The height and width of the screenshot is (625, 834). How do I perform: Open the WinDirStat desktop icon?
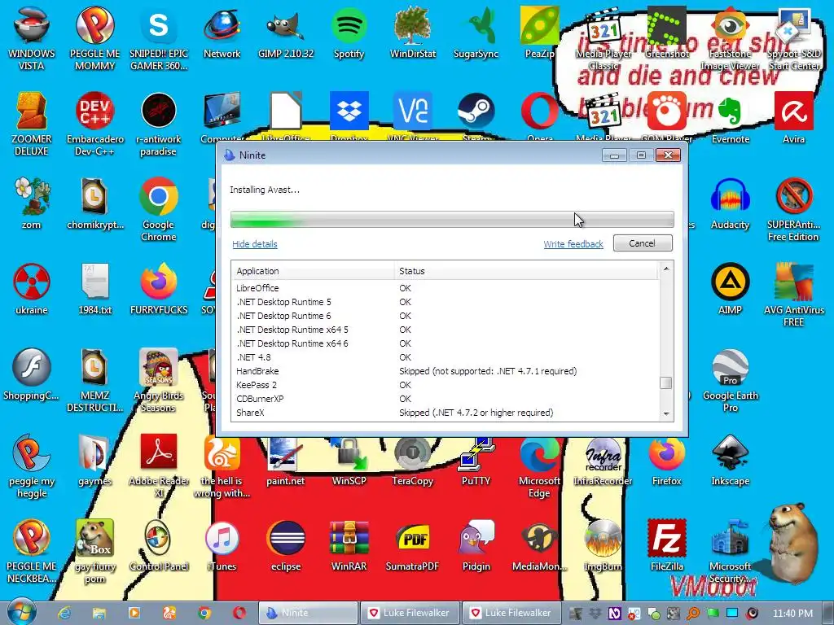point(413,33)
